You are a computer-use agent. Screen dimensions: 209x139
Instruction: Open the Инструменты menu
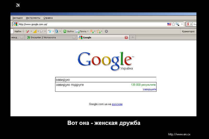coord(33,18)
